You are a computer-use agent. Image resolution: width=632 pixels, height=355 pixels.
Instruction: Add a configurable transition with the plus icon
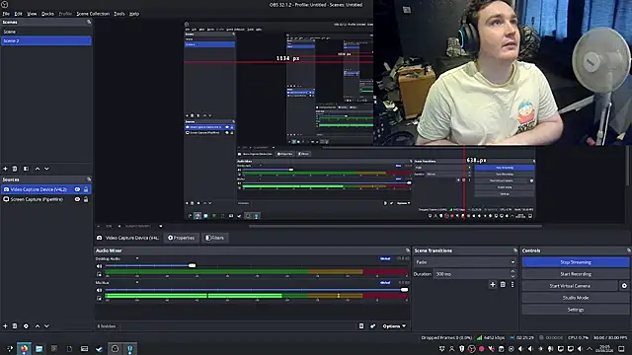click(x=493, y=285)
